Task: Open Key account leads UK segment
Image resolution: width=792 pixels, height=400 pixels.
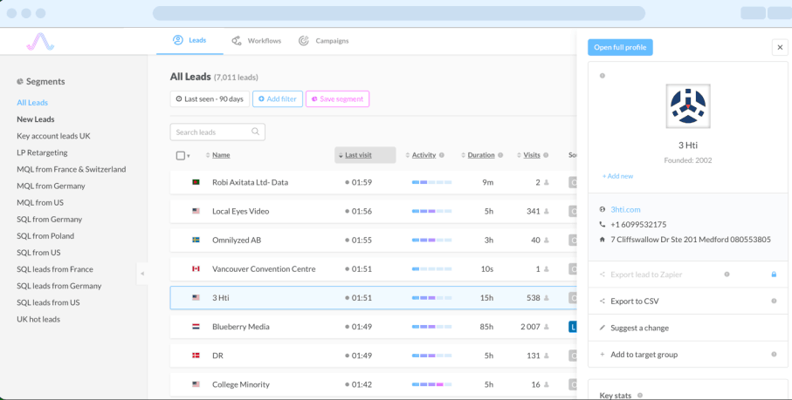Action: point(53,136)
